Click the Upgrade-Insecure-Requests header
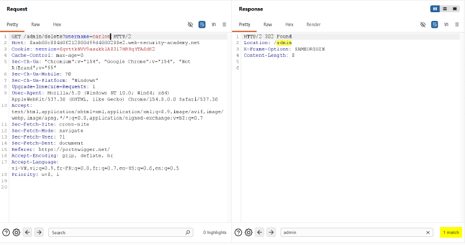Screen dimensions: 465x245 (x=53, y=87)
